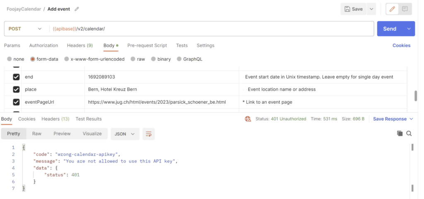
Task: Open the JSON format dropdown
Action: 125,134
